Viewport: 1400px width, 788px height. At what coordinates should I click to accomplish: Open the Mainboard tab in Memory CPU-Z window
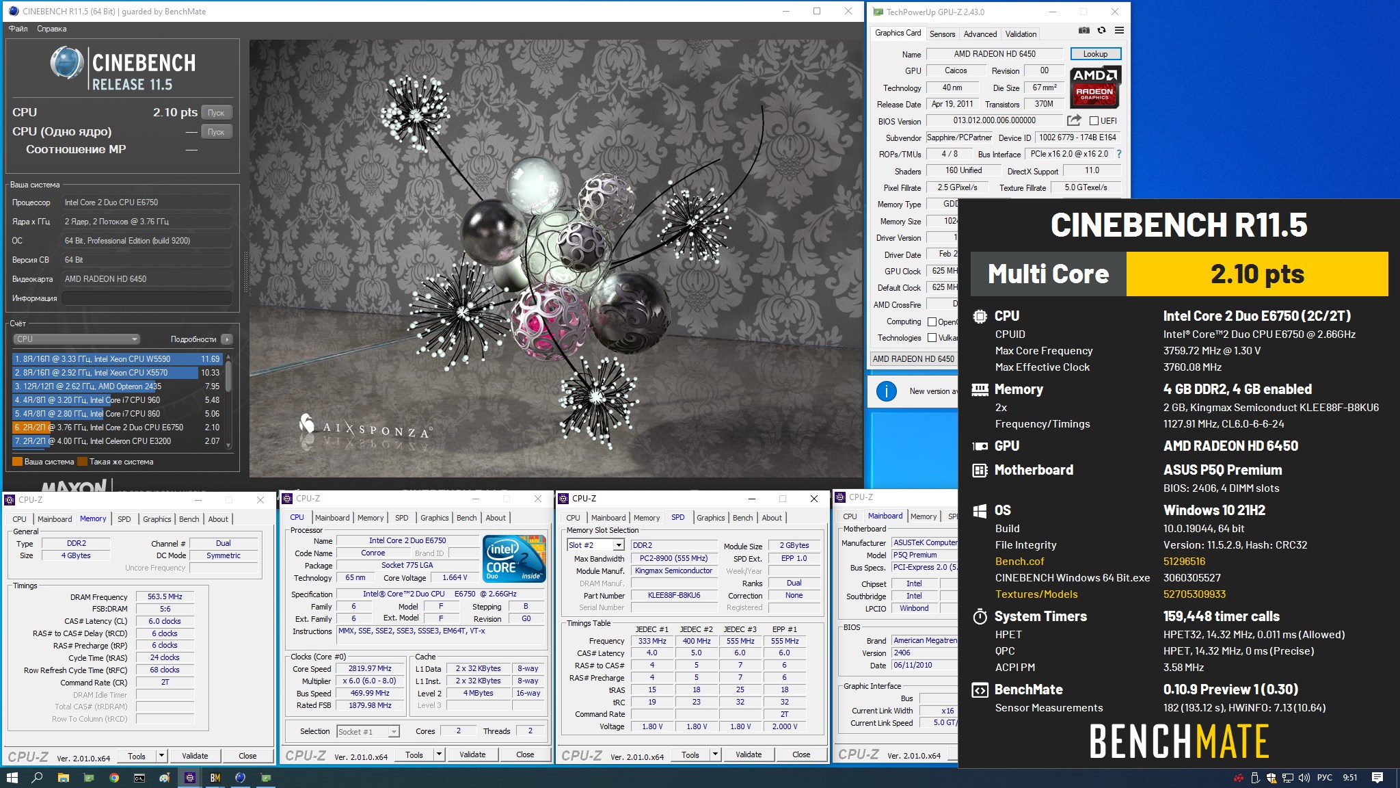click(x=55, y=519)
